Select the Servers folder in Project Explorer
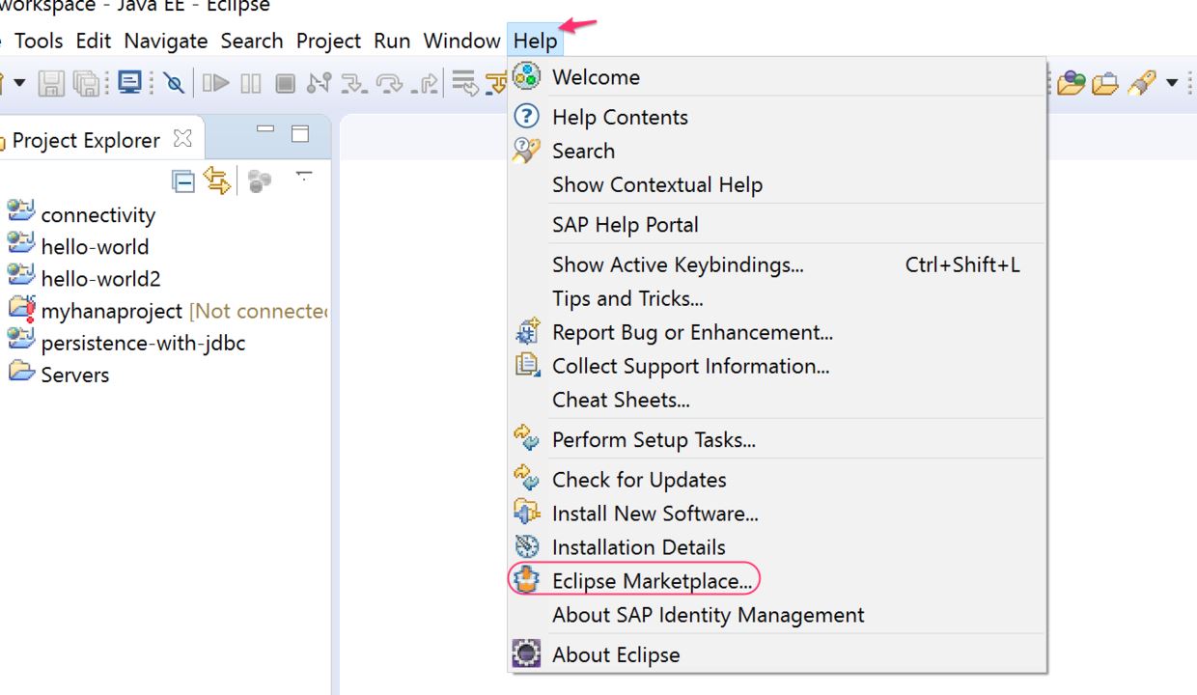1197x695 pixels. pyautogui.click(x=74, y=375)
